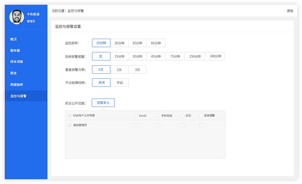Click the user avatar photo

tap(17, 17)
